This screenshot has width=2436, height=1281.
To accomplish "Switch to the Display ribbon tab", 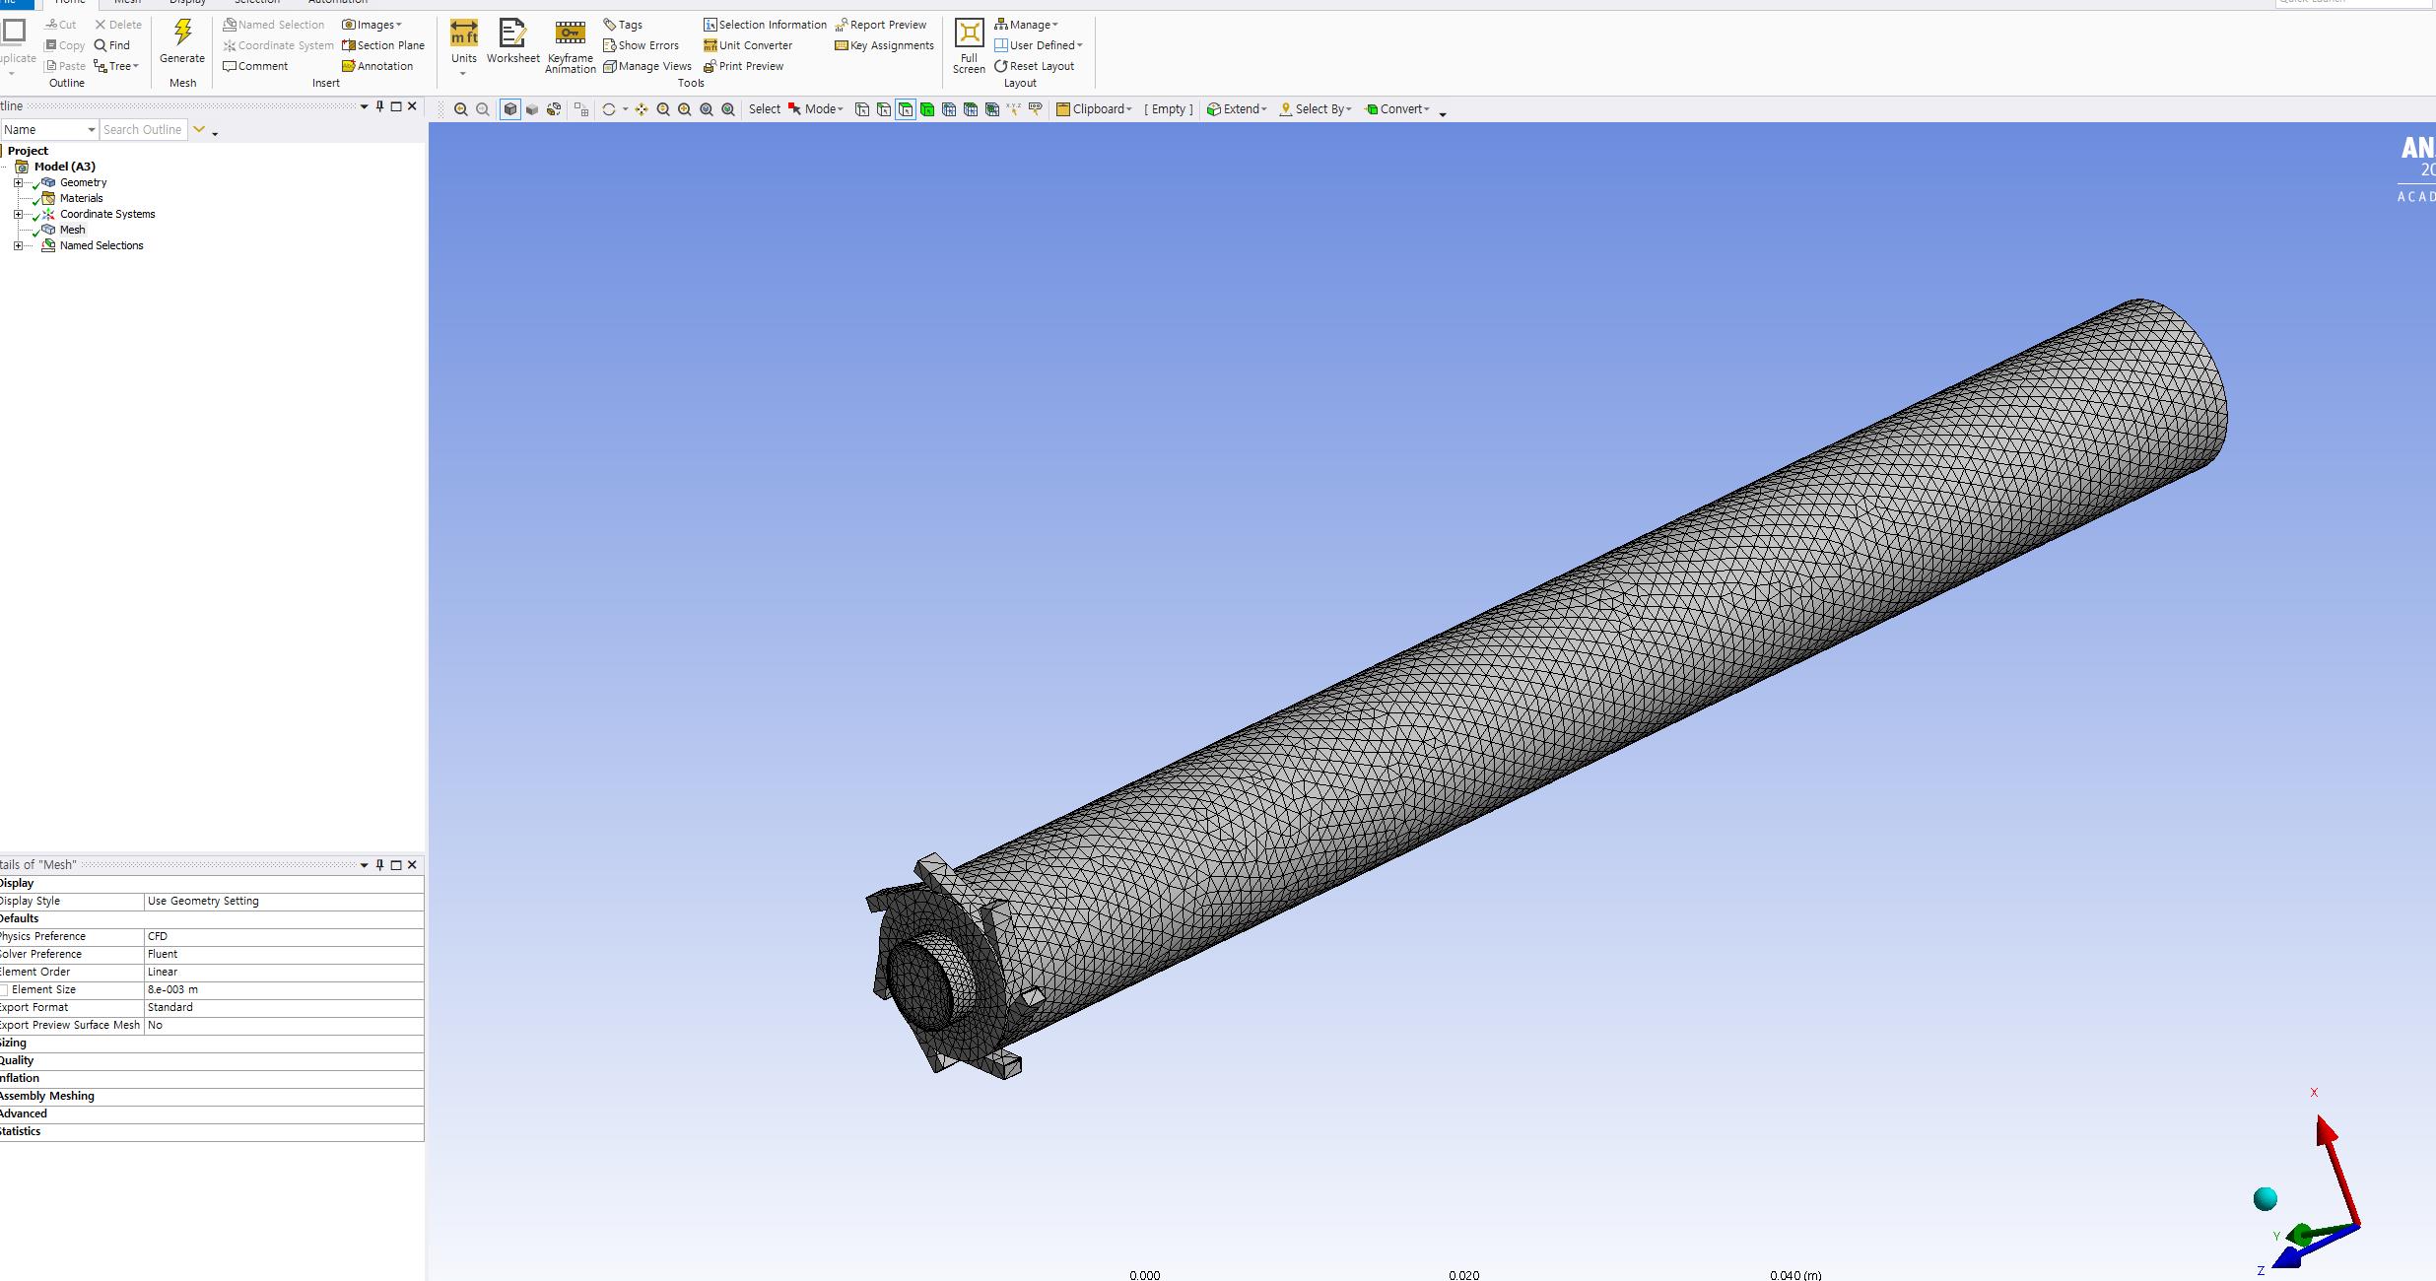I will pyautogui.click(x=187, y=2).
